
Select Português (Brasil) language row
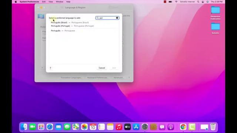(x=84, y=23)
